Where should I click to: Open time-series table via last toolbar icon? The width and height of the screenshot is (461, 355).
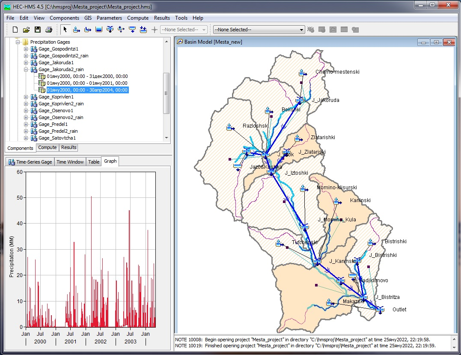coord(355,30)
